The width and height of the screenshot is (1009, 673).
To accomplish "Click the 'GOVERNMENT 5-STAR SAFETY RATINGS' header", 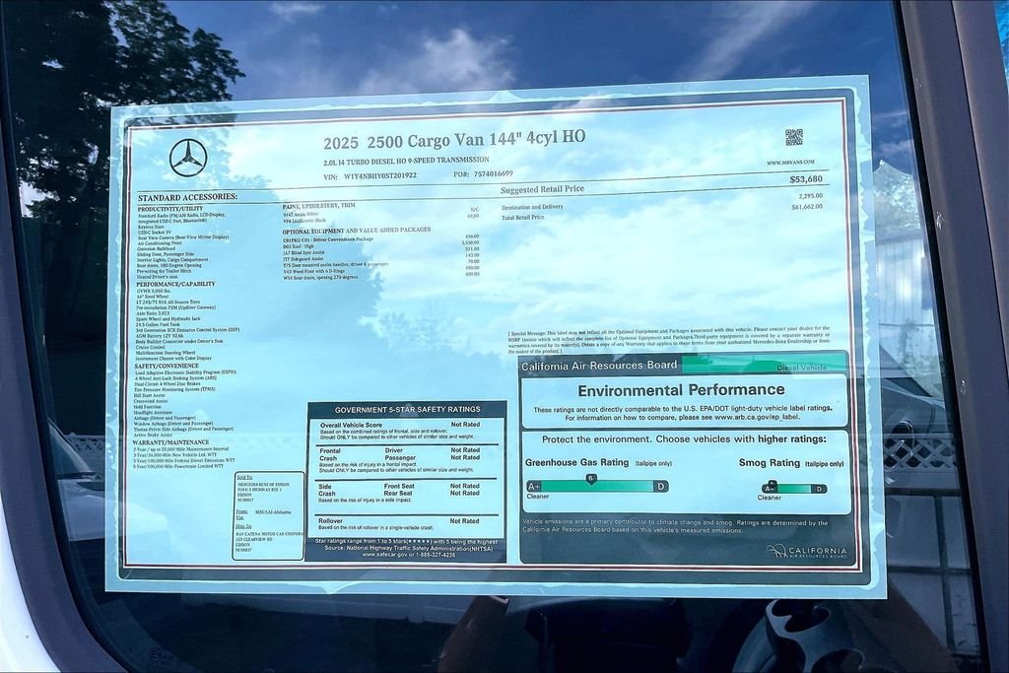I will [x=407, y=409].
